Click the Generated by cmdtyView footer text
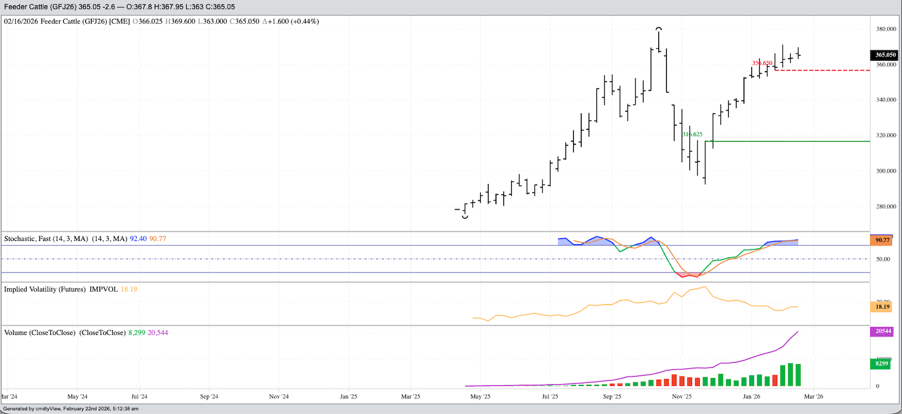The width and height of the screenshot is (902, 414). click(x=71, y=409)
